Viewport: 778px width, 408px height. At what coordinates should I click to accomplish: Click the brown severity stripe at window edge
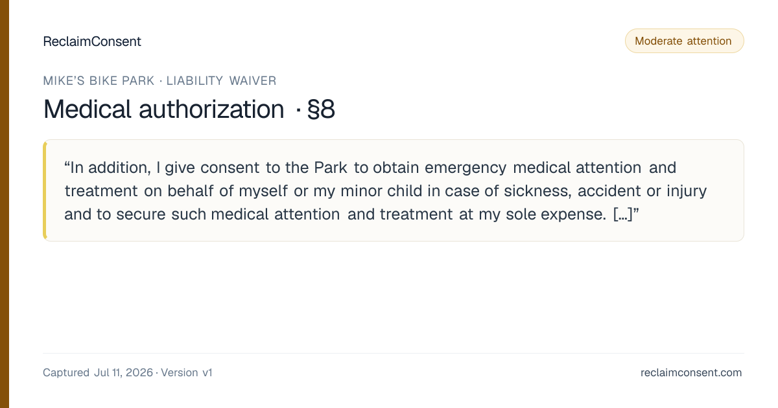5,204
